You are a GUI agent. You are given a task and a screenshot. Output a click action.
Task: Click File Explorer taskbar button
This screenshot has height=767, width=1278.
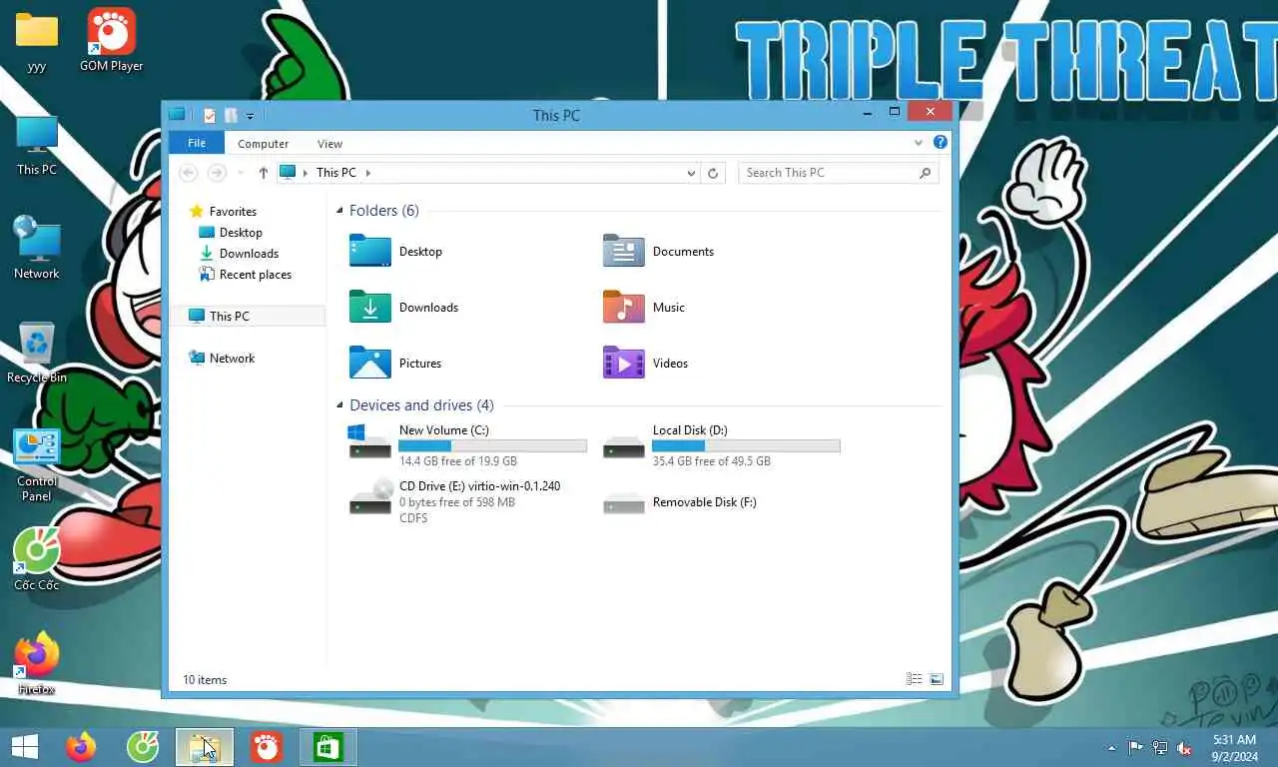[205, 747]
